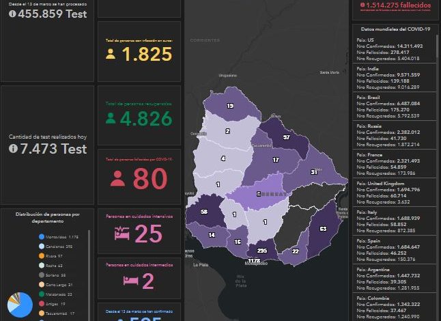This screenshot has height=321, width=441.
Task: Click the green person icon for recovered people
Action: point(111,118)
